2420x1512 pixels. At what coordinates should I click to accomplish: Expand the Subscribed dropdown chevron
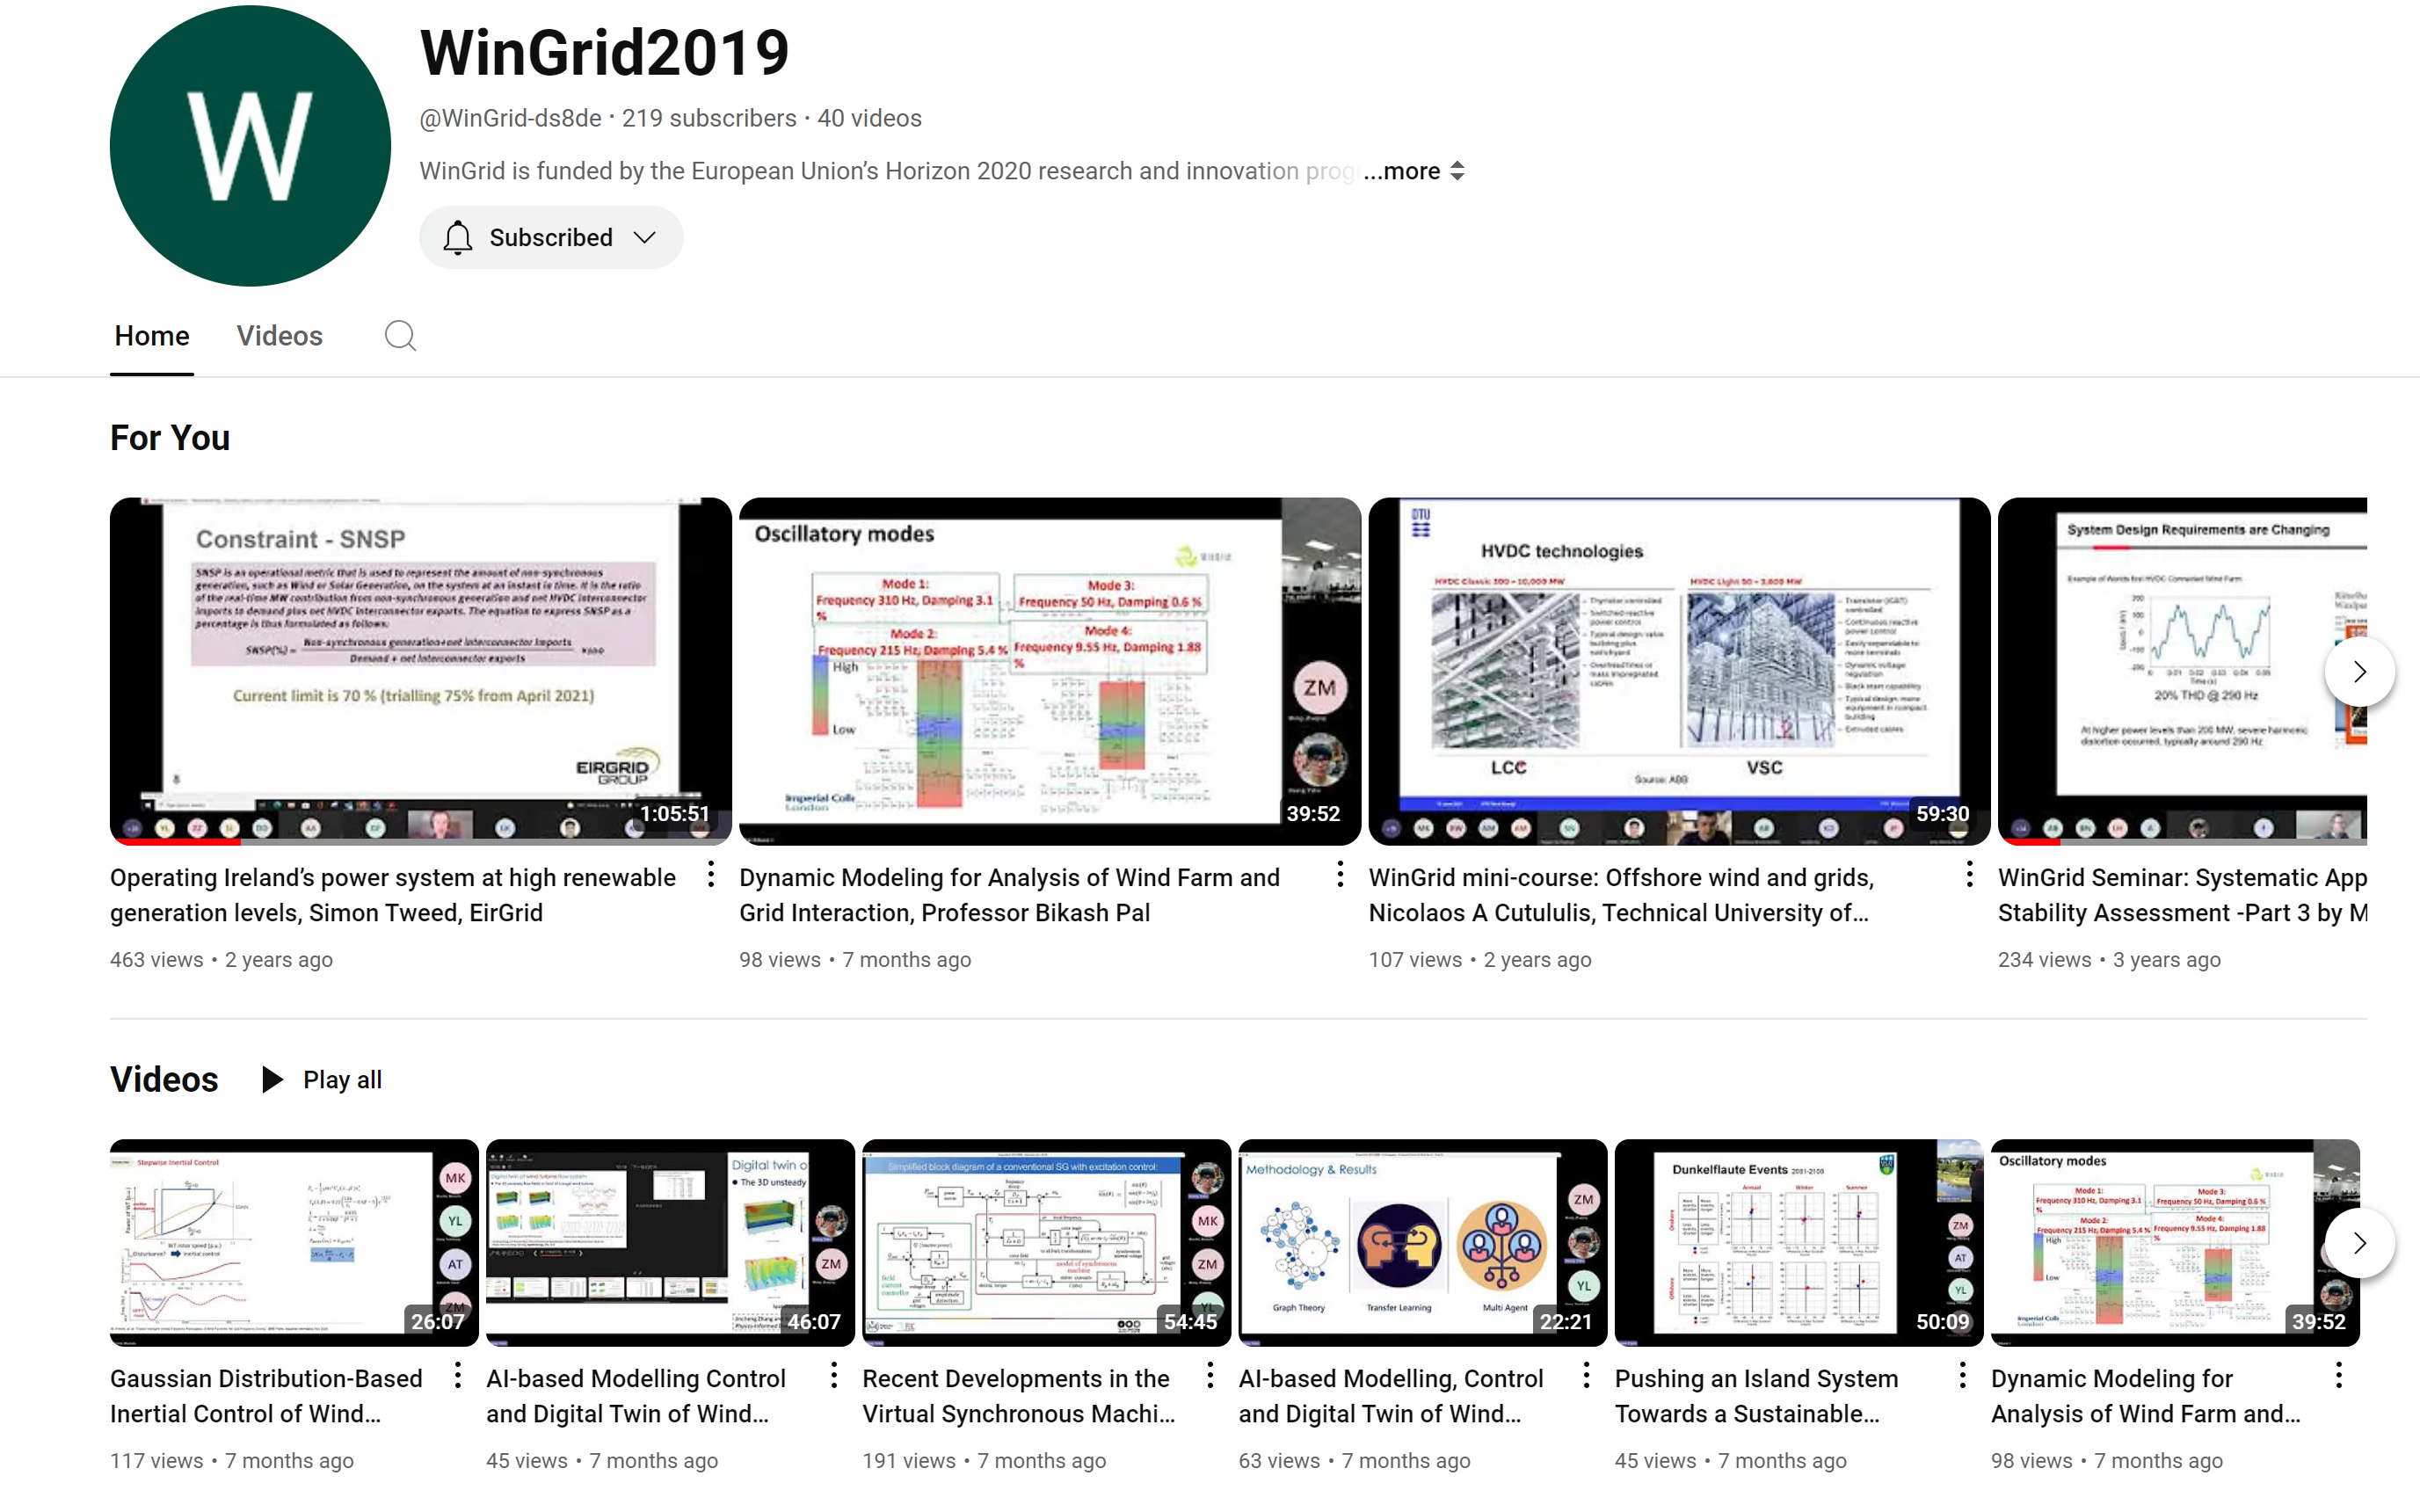click(645, 238)
